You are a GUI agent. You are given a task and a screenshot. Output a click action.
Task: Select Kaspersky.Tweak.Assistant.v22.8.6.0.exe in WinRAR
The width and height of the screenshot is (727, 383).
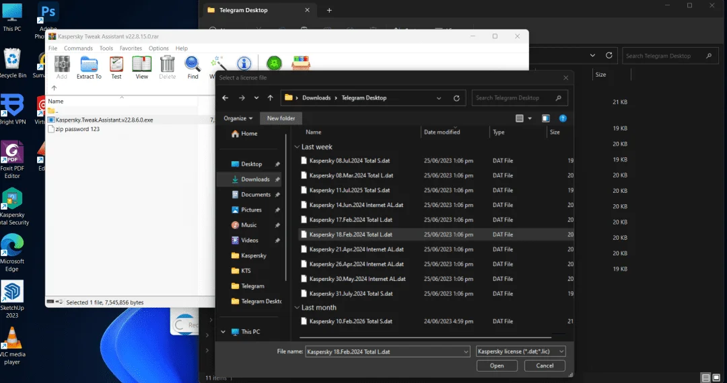coord(104,120)
